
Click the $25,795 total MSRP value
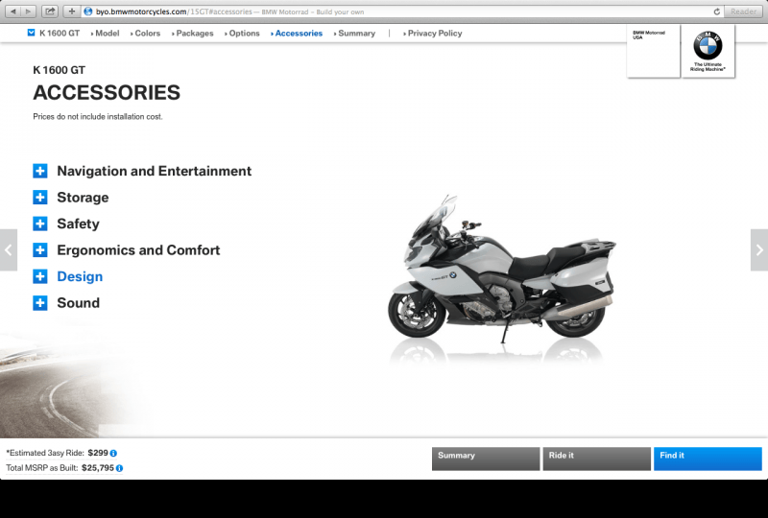tap(98, 468)
